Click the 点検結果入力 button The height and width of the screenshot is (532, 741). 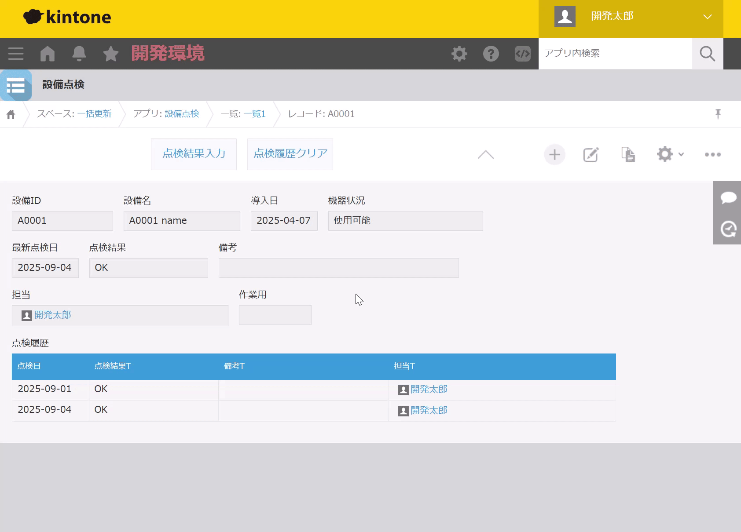194,154
